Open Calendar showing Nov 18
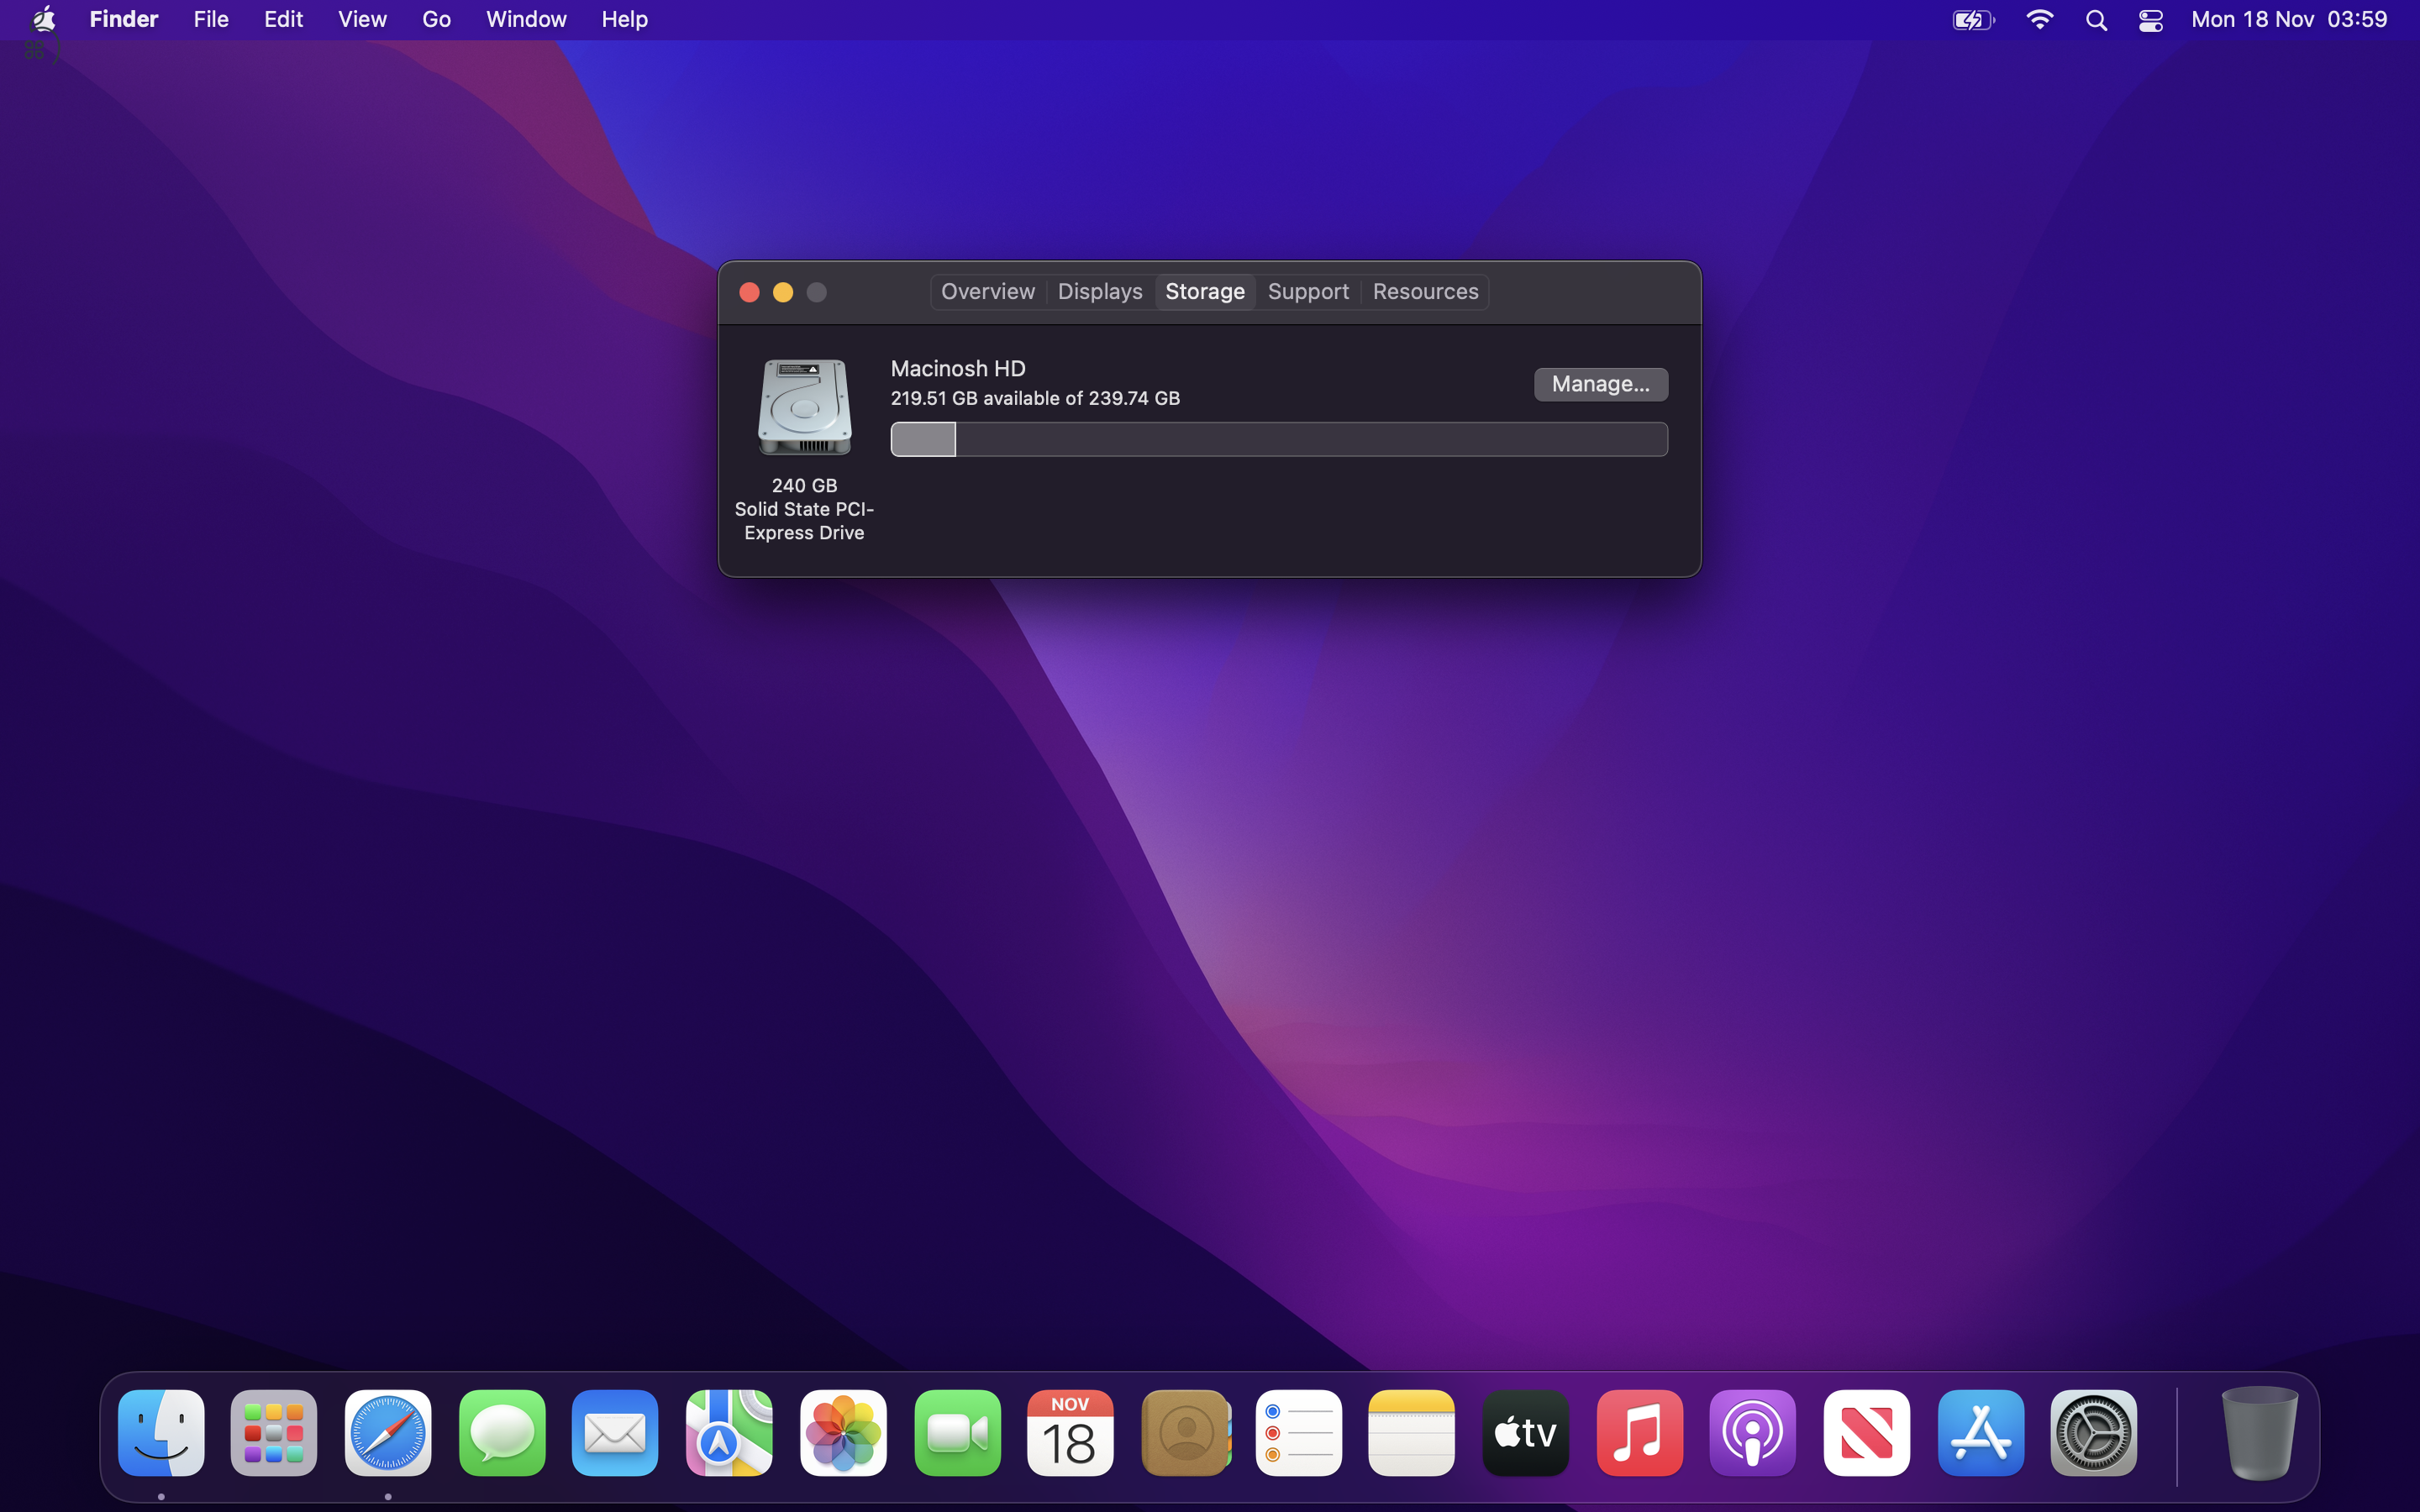 pos(1070,1432)
